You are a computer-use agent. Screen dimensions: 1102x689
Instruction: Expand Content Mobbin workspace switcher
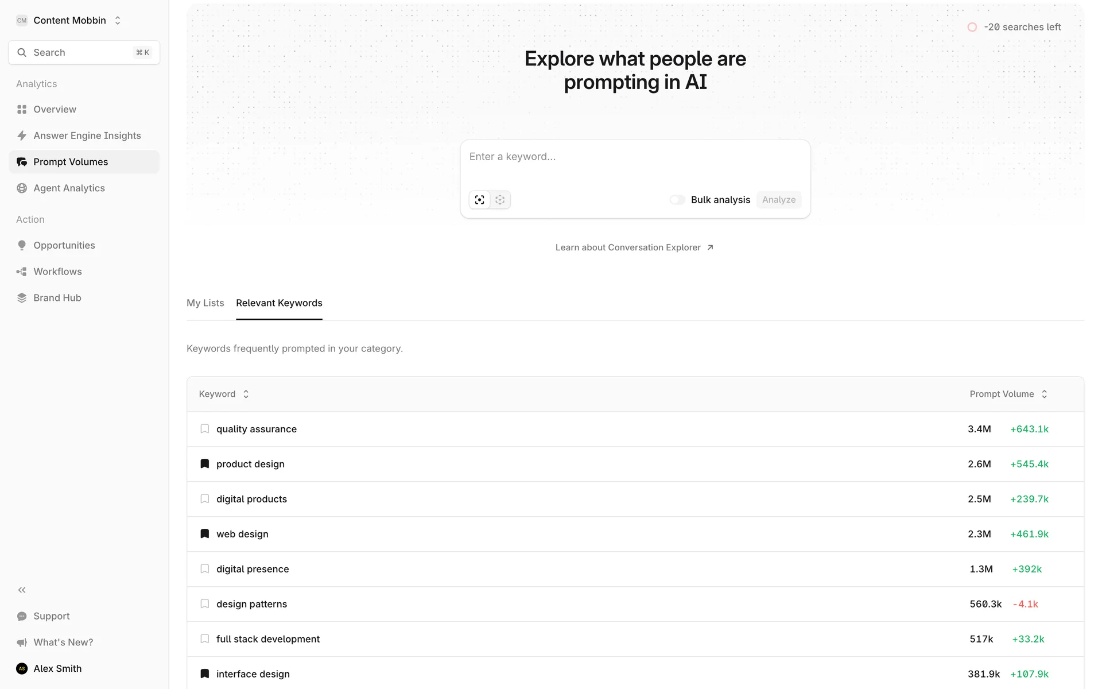(118, 21)
